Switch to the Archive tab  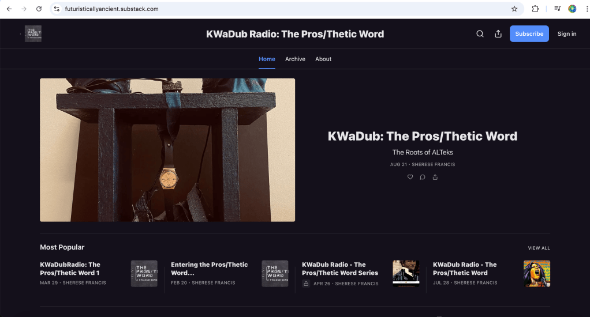(x=295, y=59)
